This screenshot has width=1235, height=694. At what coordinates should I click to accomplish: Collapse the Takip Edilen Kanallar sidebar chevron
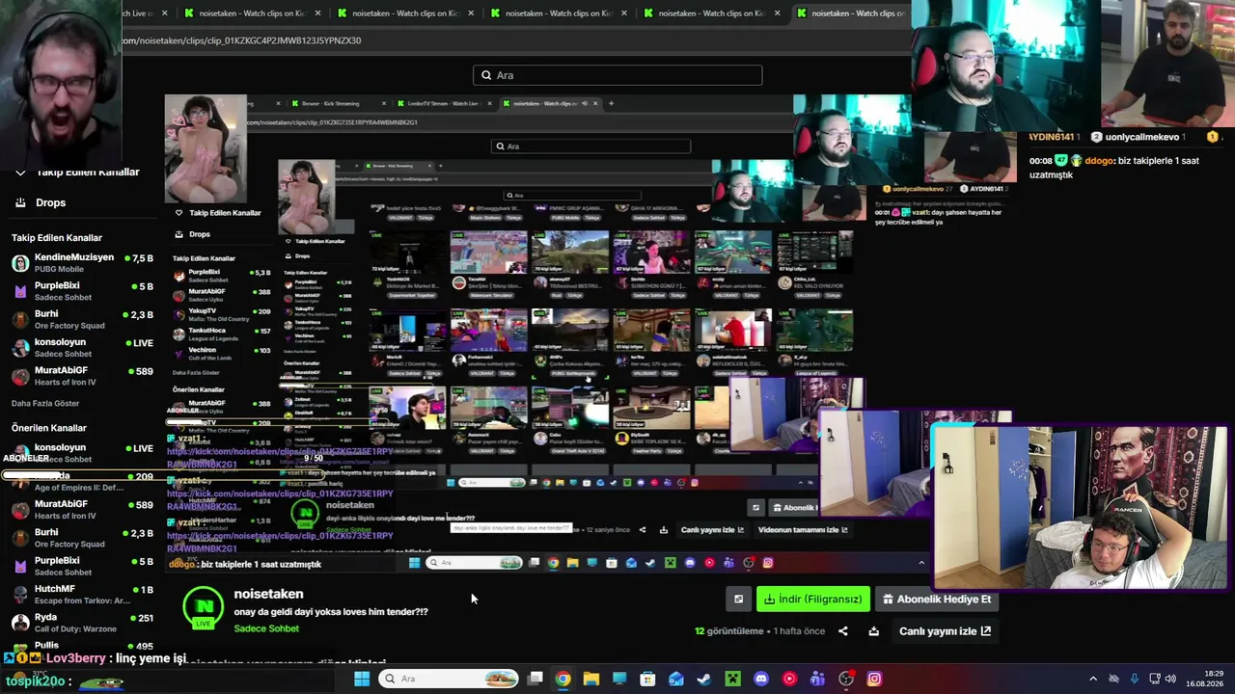click(20, 173)
